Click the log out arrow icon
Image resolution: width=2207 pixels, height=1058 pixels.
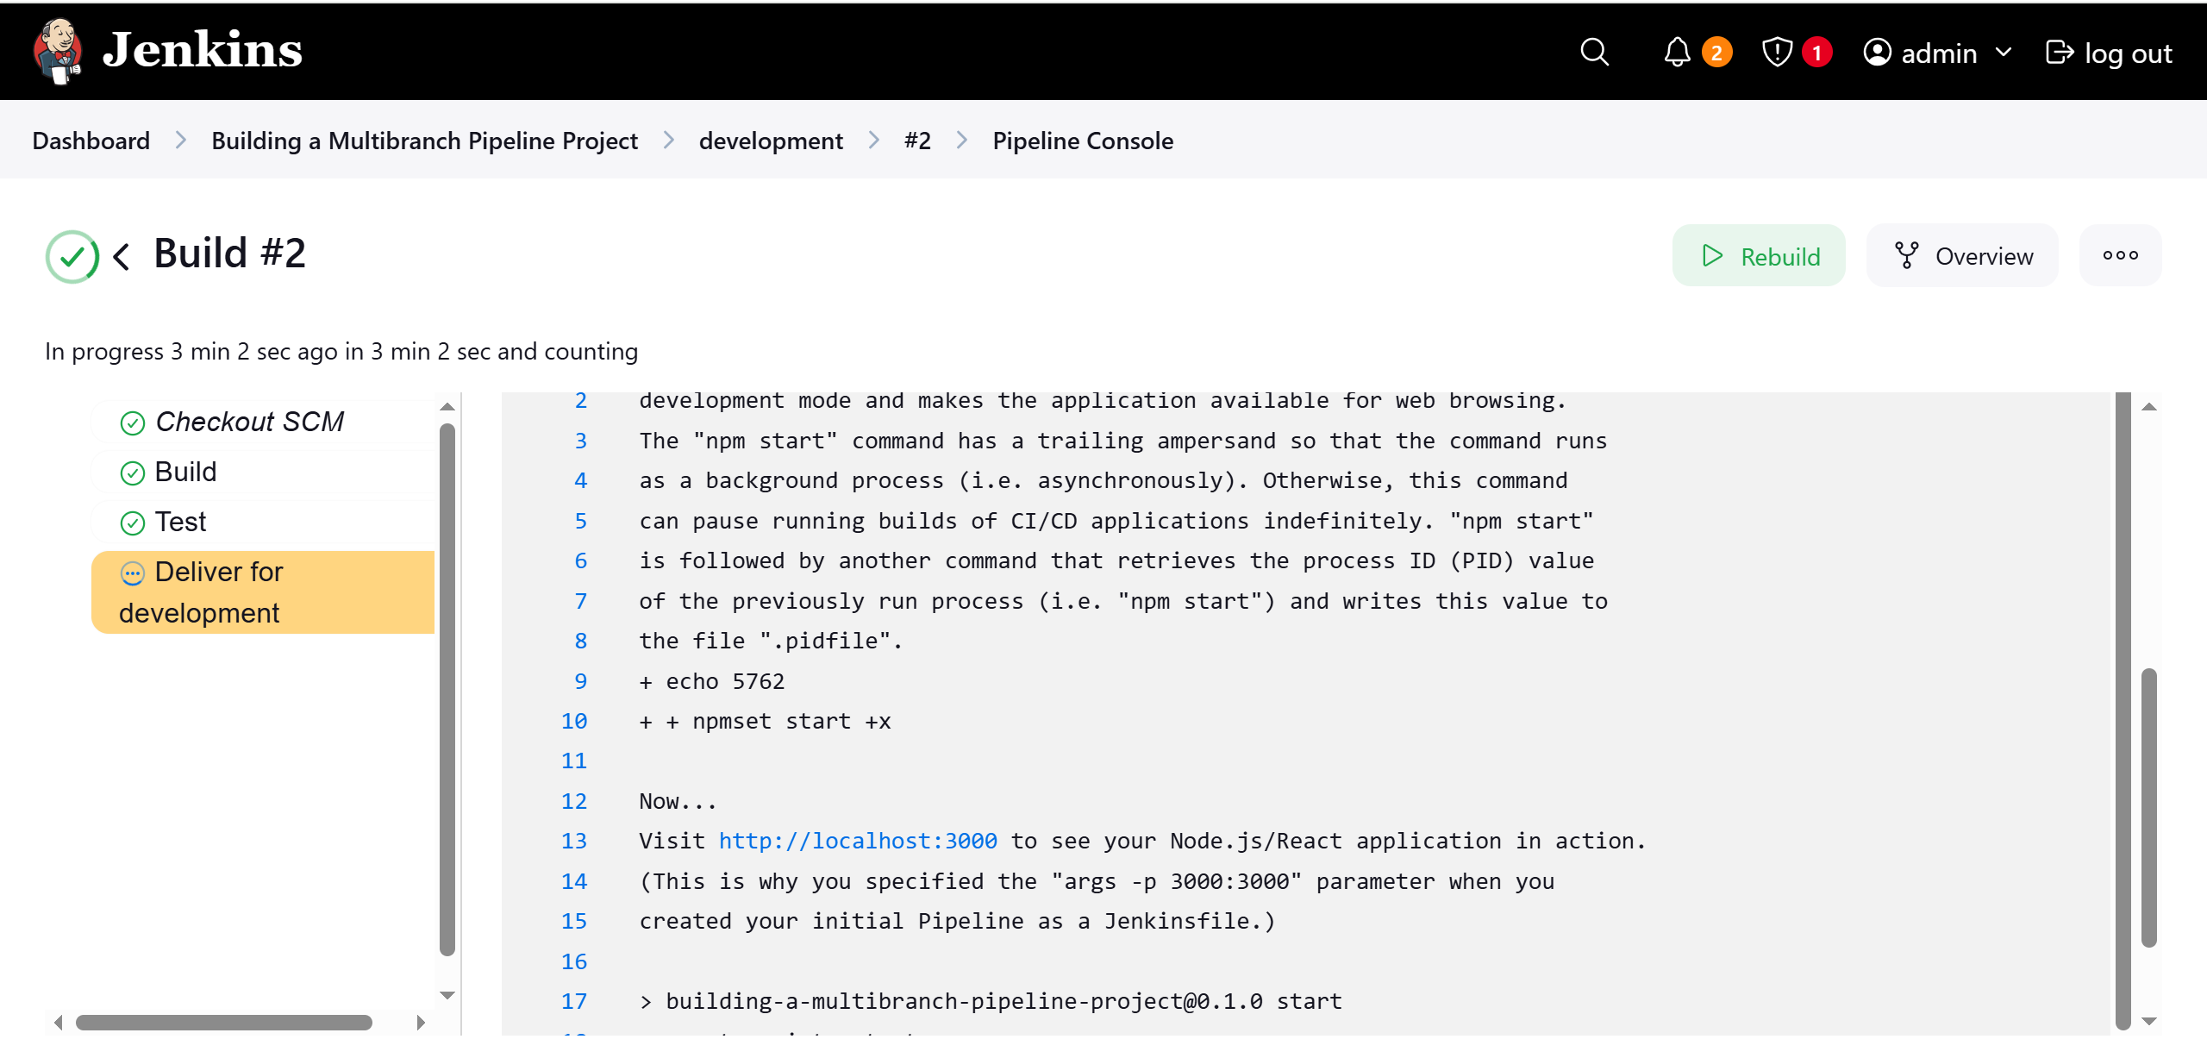click(2059, 53)
